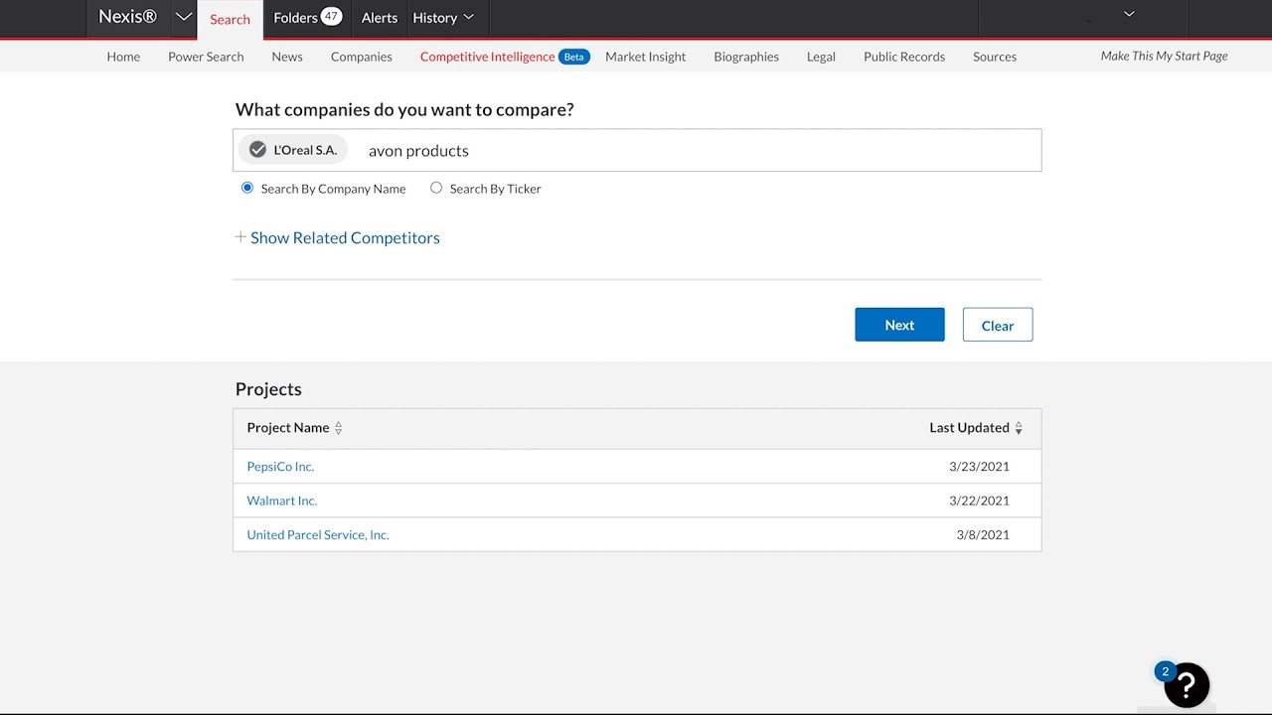Go to the Home tab
The width and height of the screenshot is (1272, 715).
tap(123, 57)
